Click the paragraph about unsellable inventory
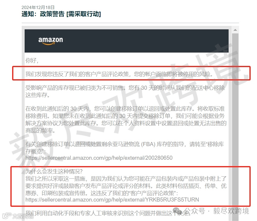The width and height of the screenshot is (257, 221). pos(125,91)
